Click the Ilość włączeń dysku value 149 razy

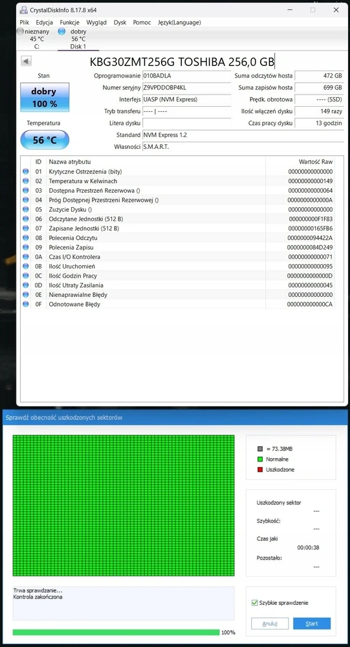(x=319, y=111)
